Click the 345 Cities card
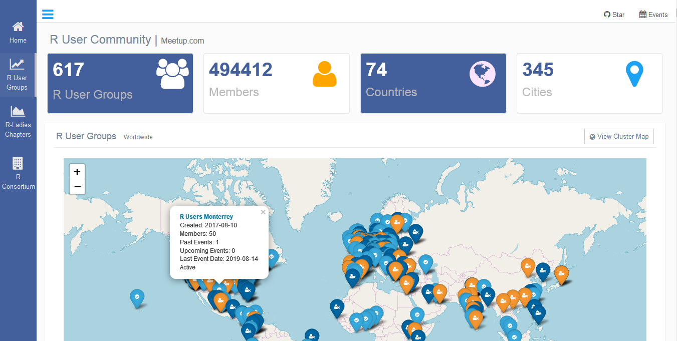This screenshot has width=677, height=341. pos(590,83)
